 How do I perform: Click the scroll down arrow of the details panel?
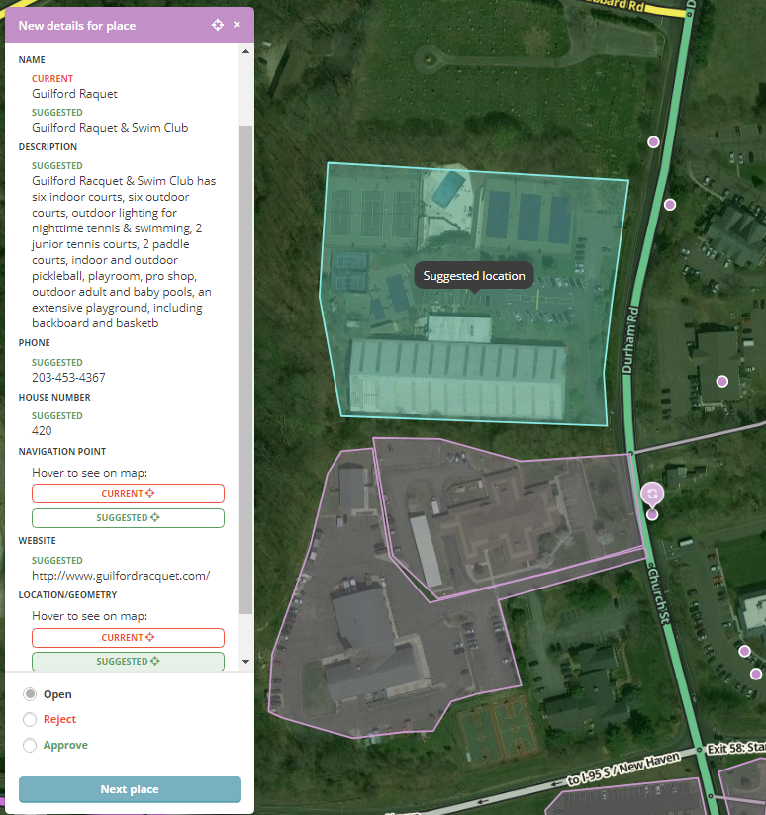pos(246,662)
